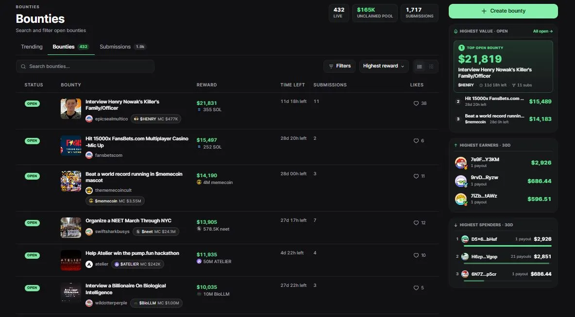The height and width of the screenshot is (317, 575).
Task: Open swiftsharkbusys user avatar
Action: (x=89, y=232)
